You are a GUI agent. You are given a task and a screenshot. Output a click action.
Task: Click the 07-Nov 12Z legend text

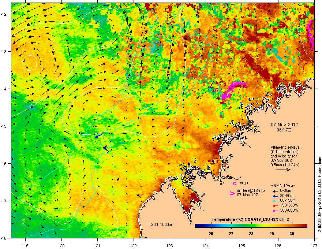247,195
